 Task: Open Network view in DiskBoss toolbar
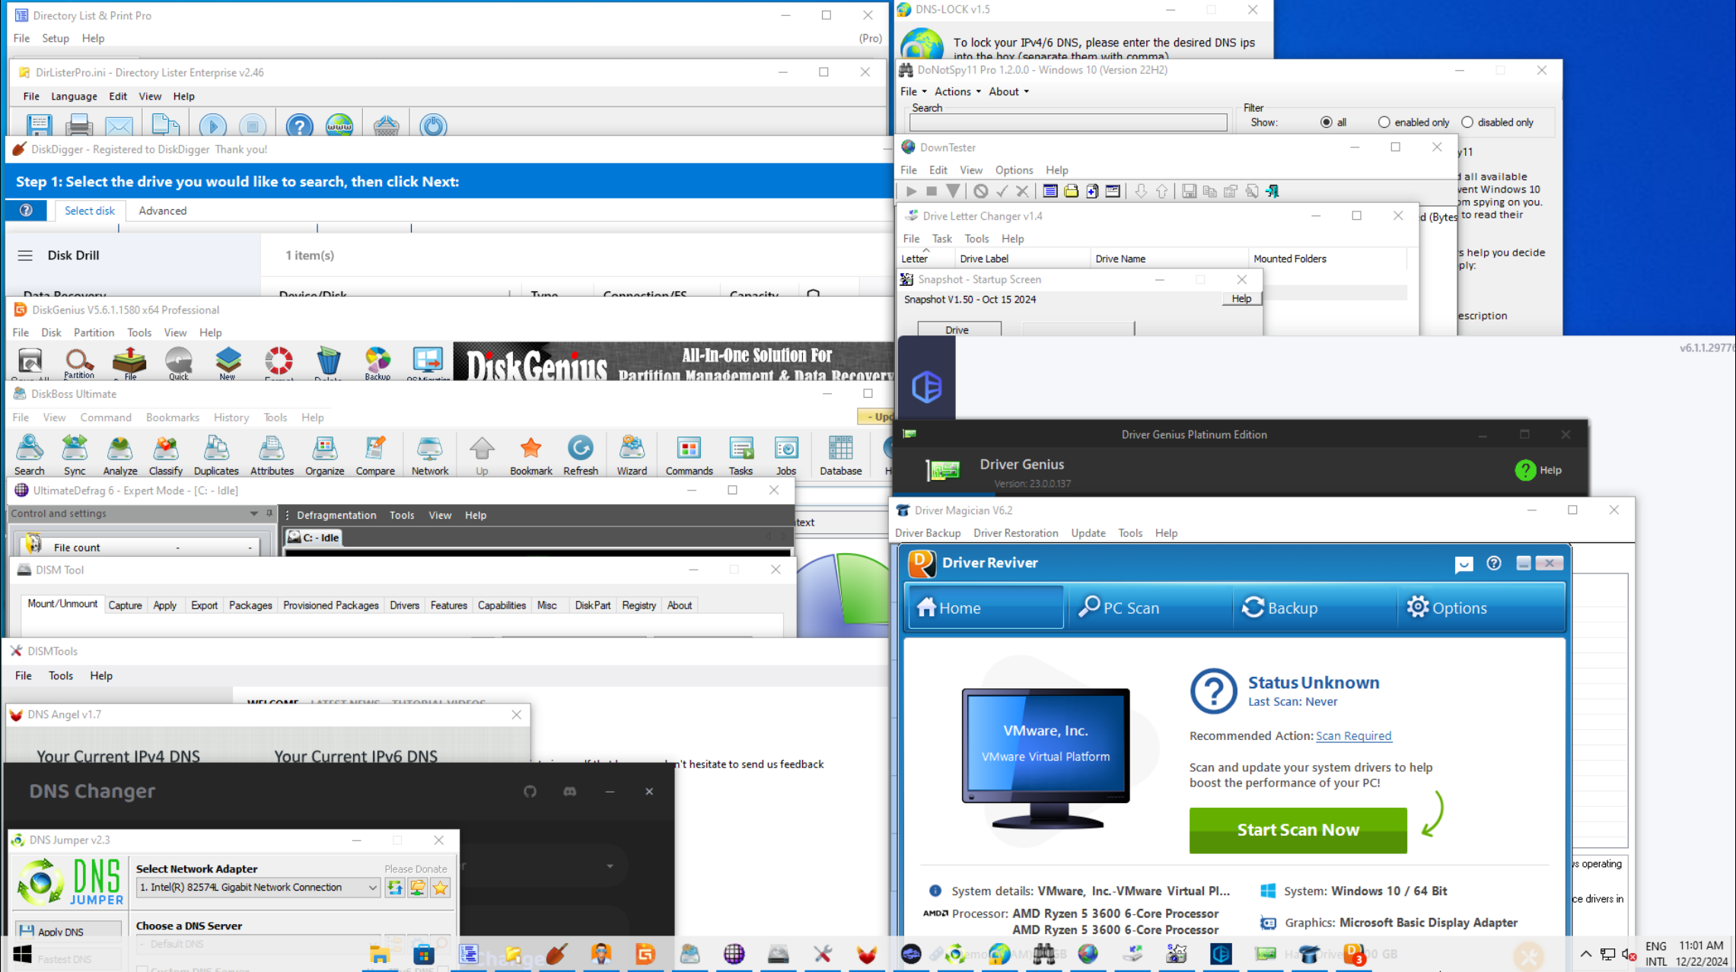(430, 455)
